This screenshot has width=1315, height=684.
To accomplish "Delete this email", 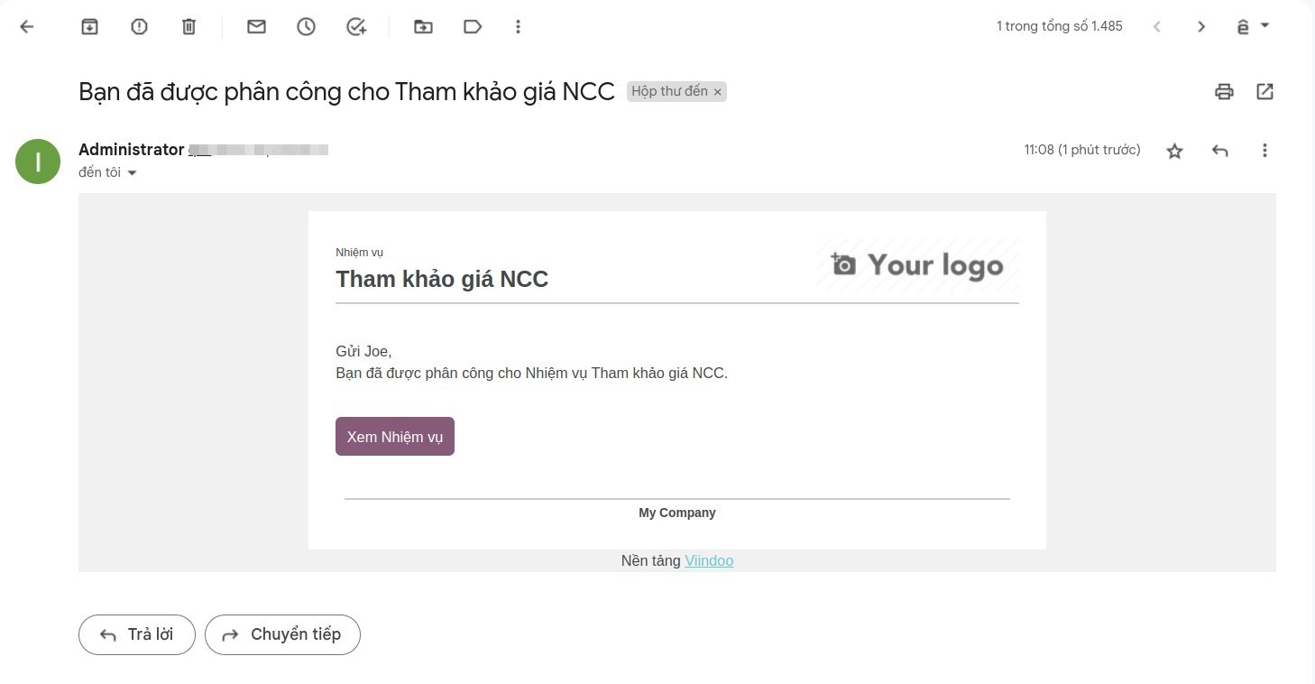I will [189, 26].
